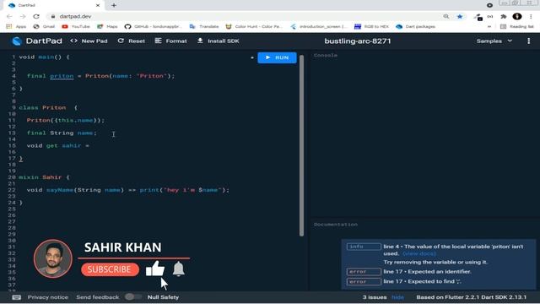This screenshot has height=304, width=540.
Task: Select the line 4 info issue
Action: [x=439, y=254]
